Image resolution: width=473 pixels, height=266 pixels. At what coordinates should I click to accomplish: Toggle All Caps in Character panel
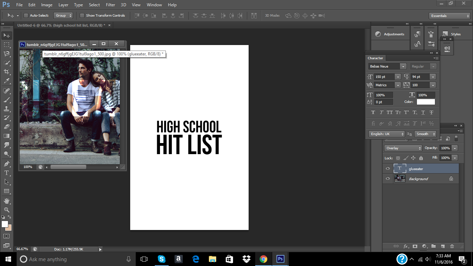pos(390,113)
